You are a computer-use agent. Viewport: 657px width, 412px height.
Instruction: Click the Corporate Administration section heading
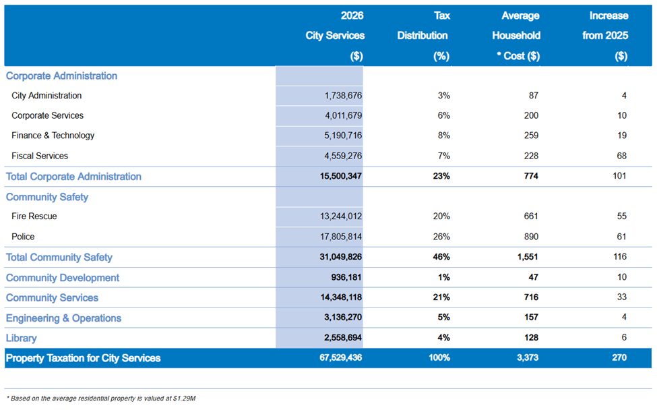62,76
